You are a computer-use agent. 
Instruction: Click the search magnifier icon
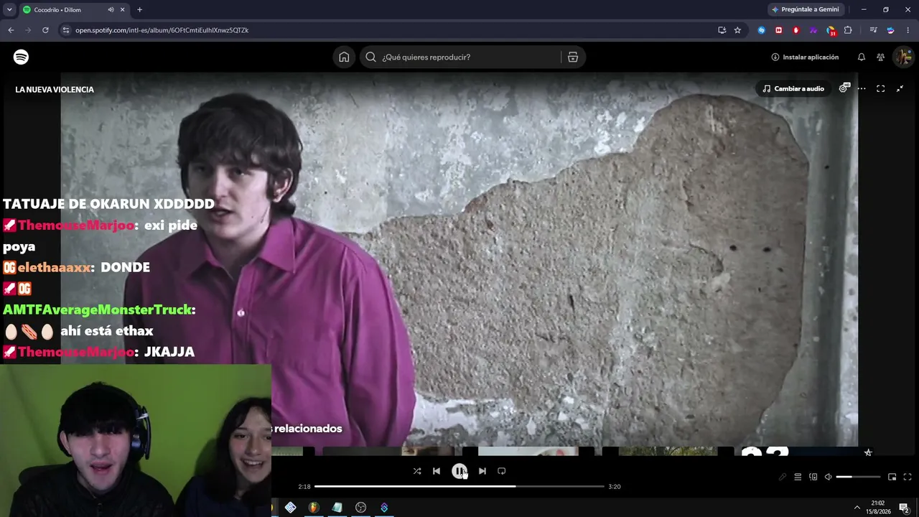coord(371,57)
